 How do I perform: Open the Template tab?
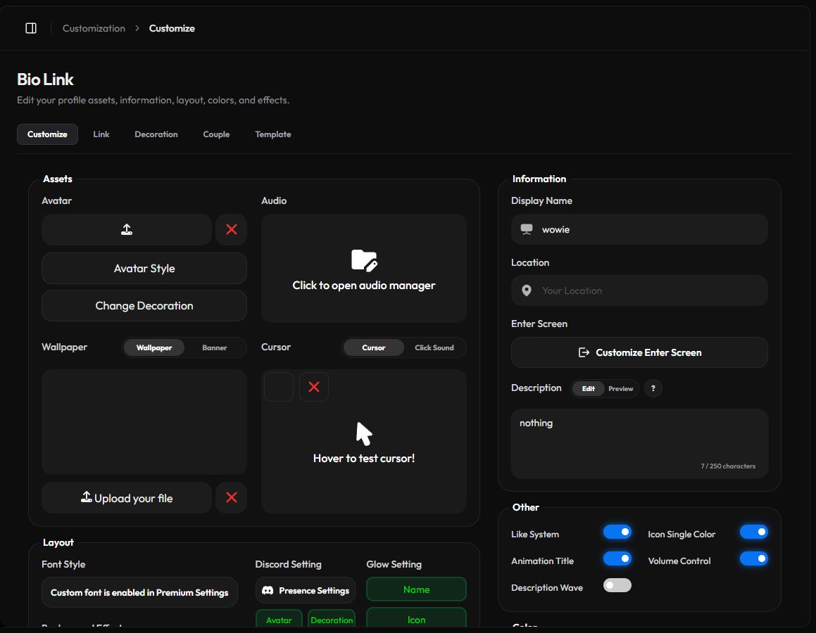pyautogui.click(x=272, y=134)
